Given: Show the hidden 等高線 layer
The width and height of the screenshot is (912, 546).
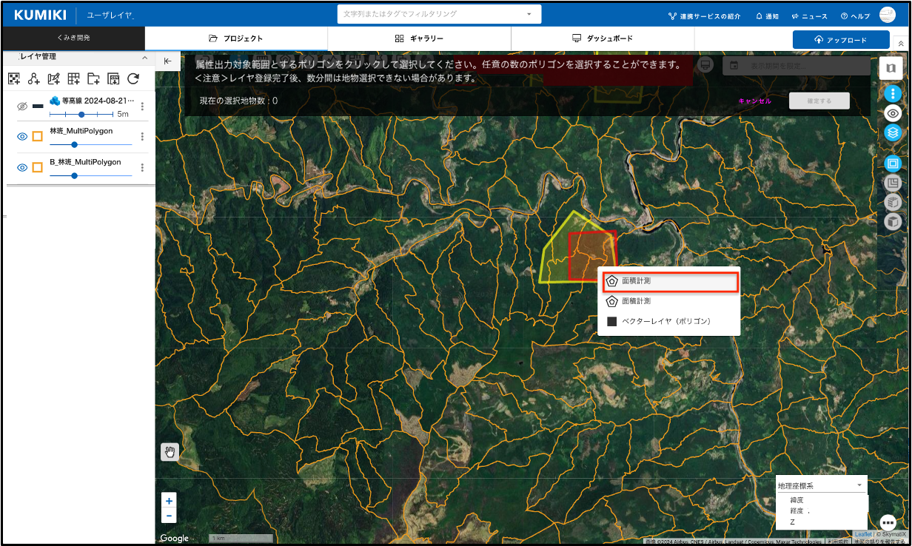Looking at the screenshot, I should tap(22, 107).
